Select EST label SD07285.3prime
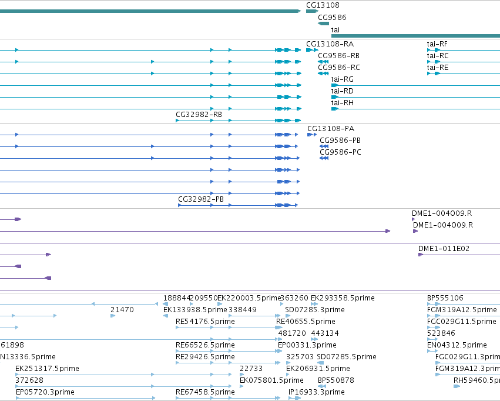 [x=315, y=310]
